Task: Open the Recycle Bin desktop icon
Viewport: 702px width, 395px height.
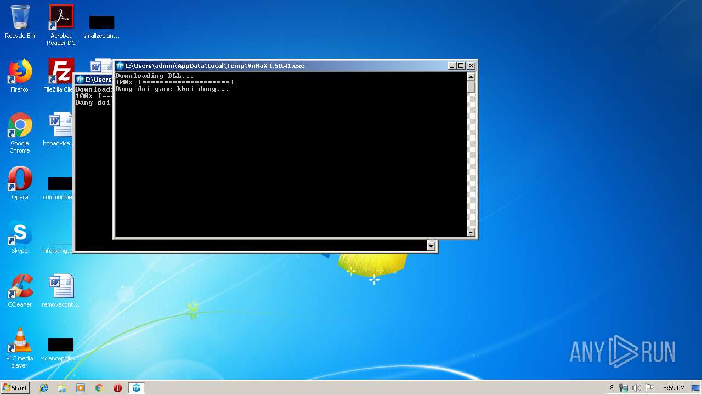Action: 20,22
